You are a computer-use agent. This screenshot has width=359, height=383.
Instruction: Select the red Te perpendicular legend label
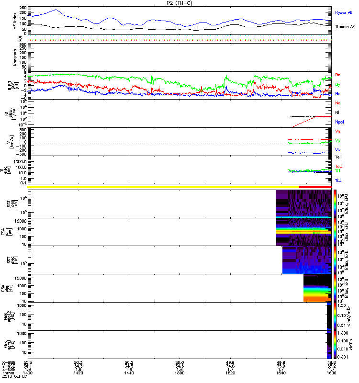pos(338,166)
